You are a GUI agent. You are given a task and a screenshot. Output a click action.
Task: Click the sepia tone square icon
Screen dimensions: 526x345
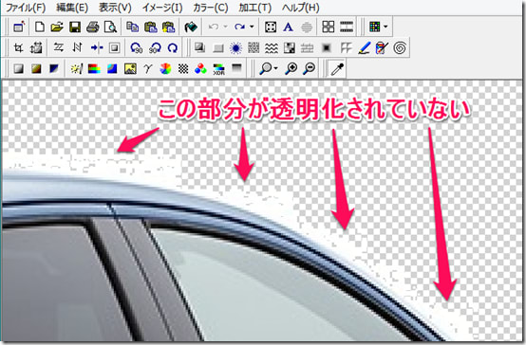pos(36,68)
